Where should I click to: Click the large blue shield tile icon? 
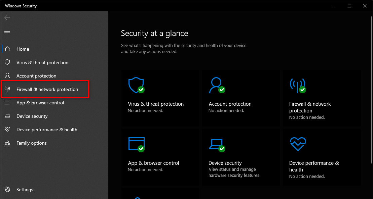tap(136, 86)
